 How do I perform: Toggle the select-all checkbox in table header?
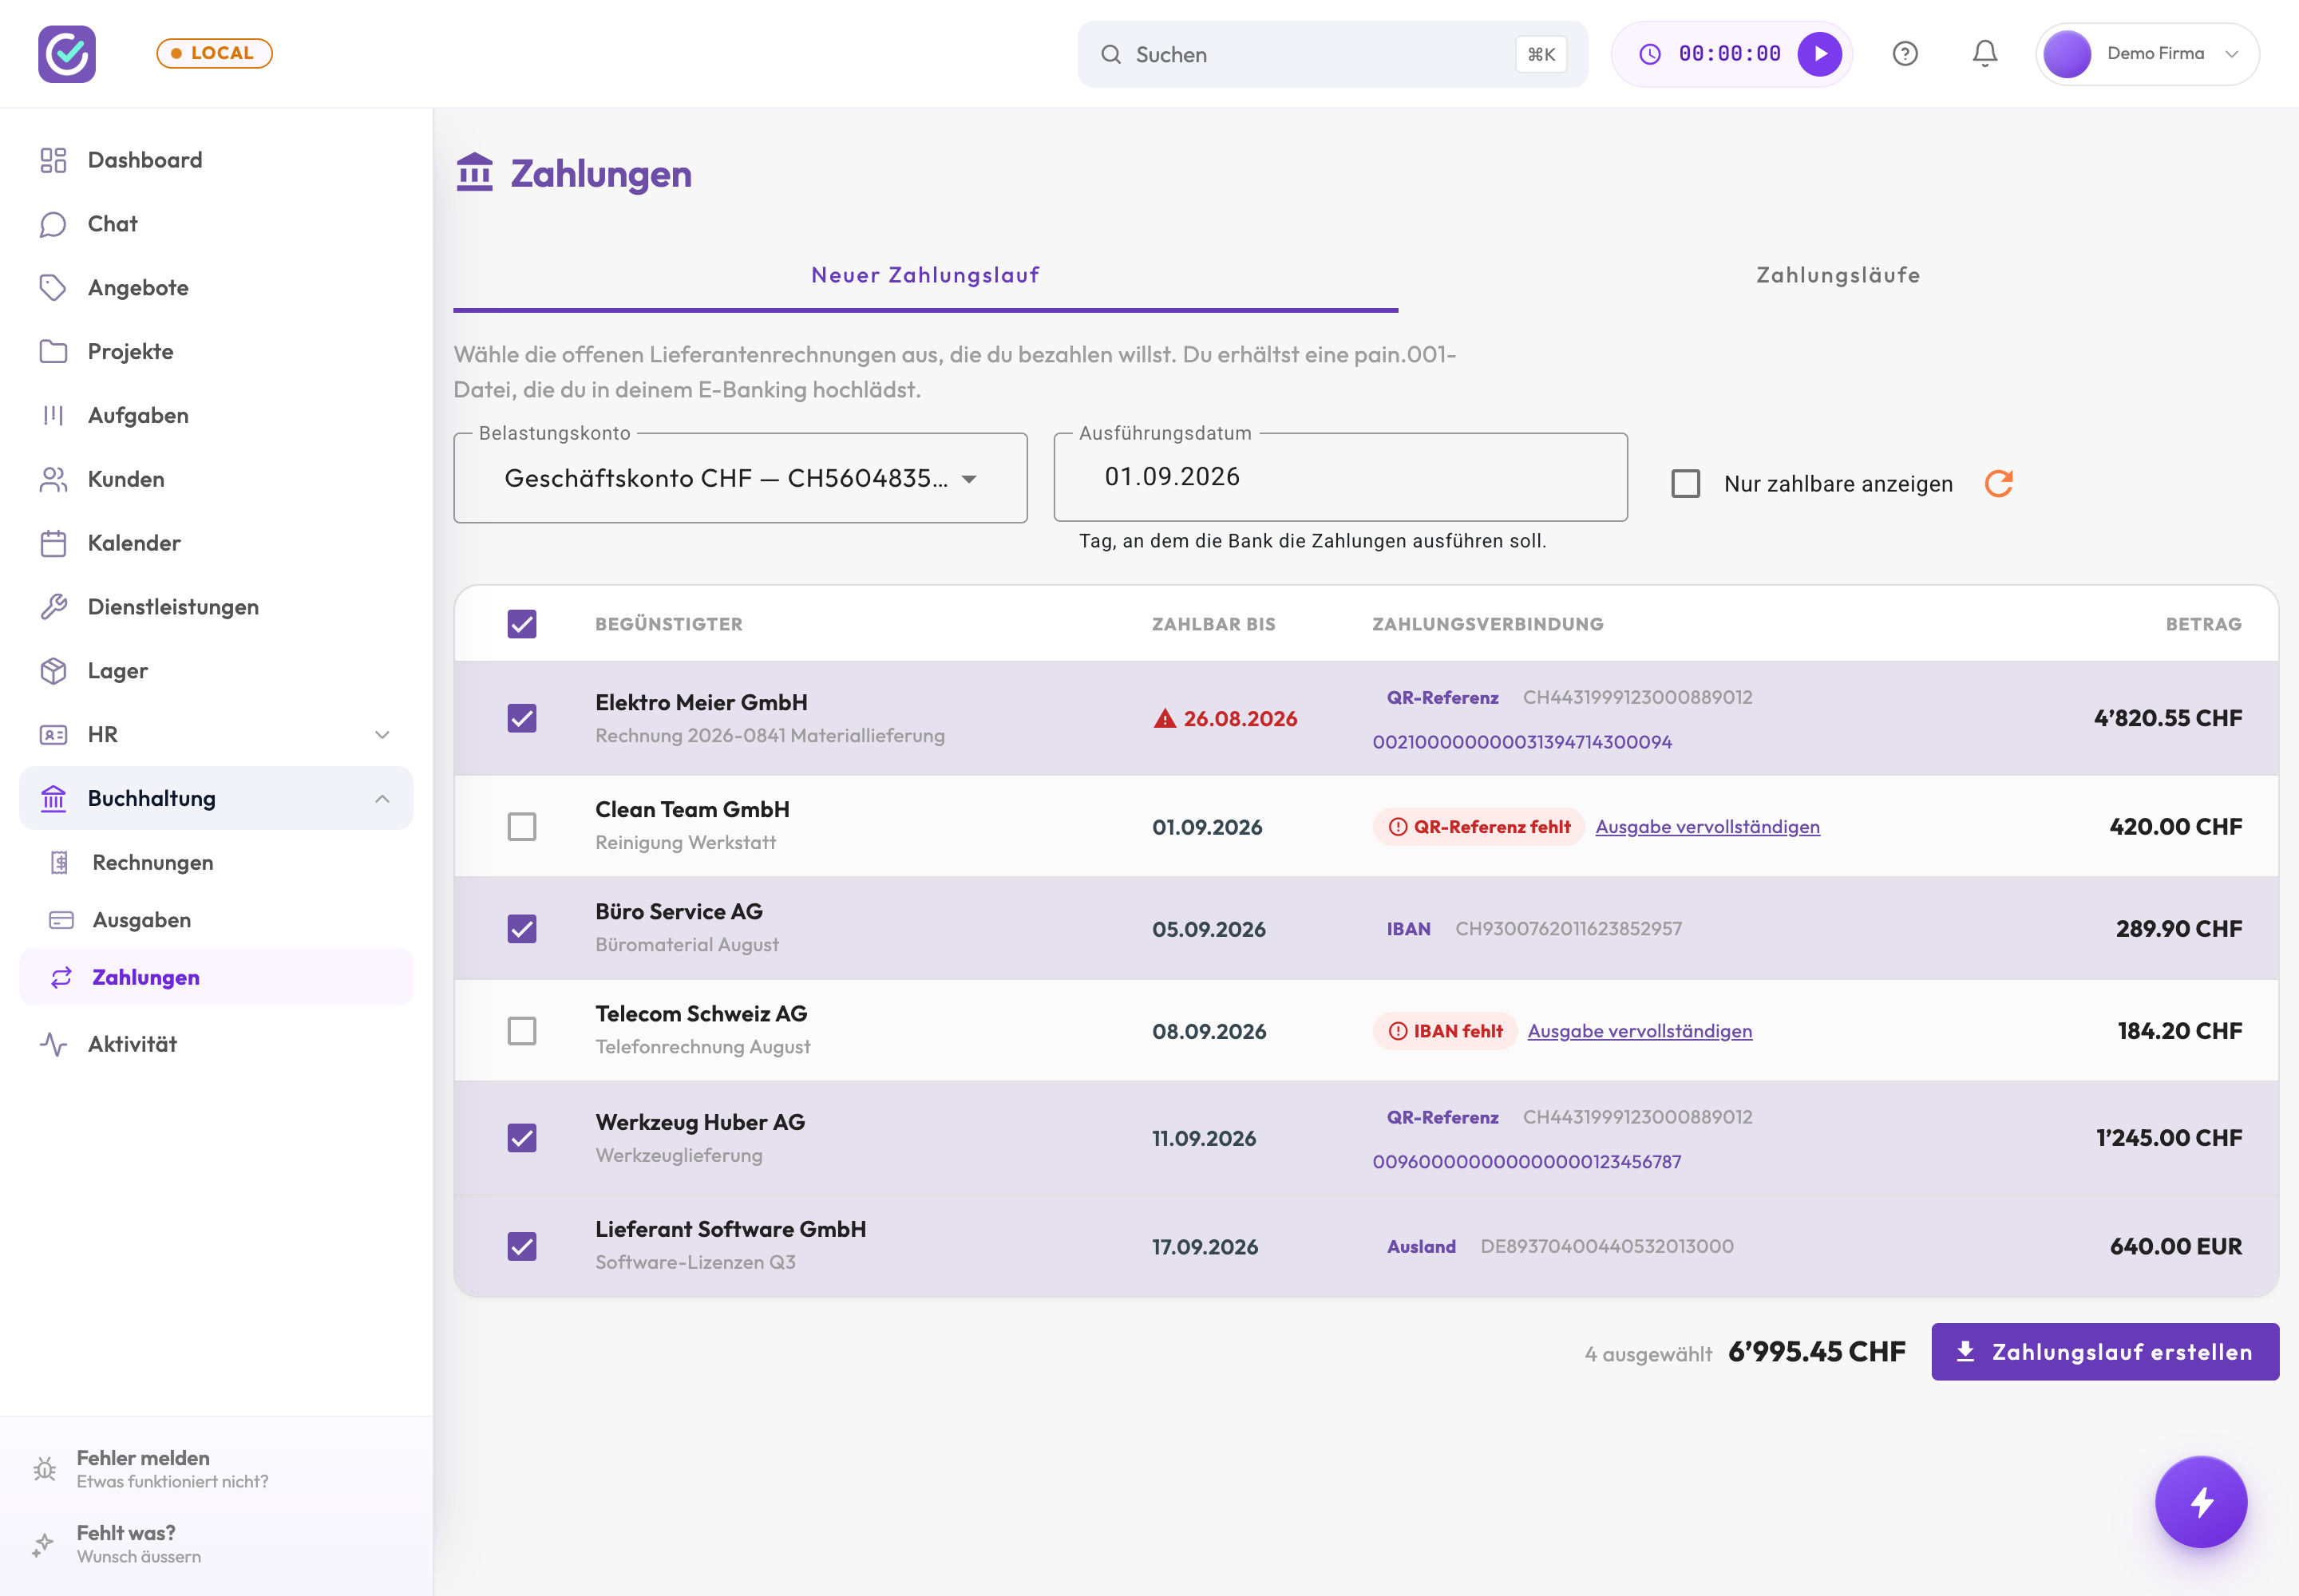point(522,624)
